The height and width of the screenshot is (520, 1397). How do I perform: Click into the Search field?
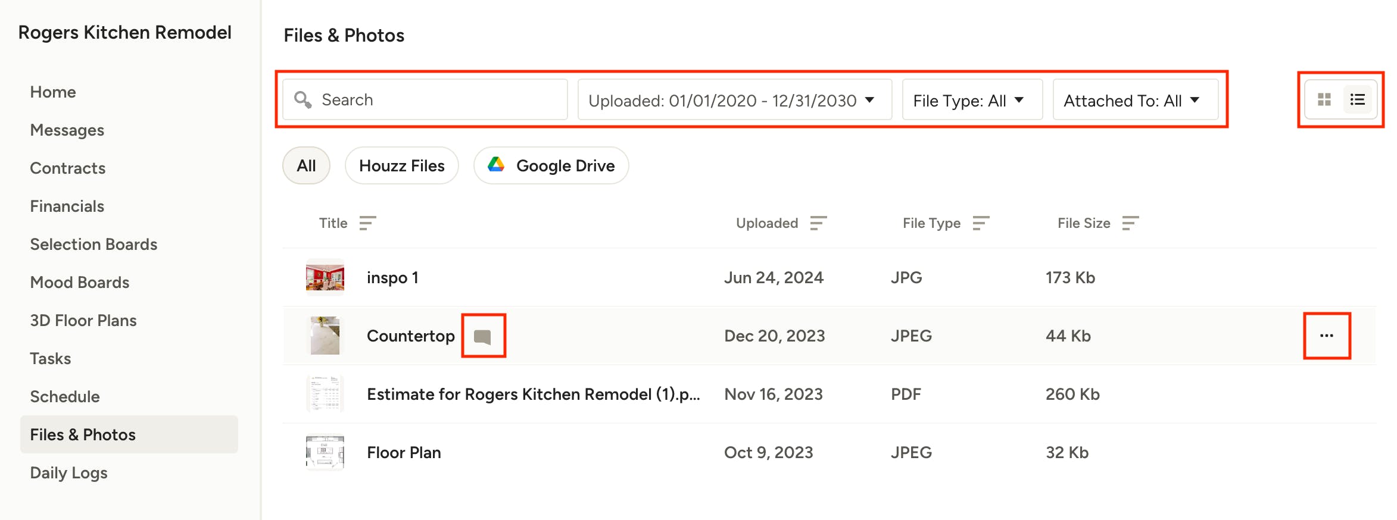(425, 99)
